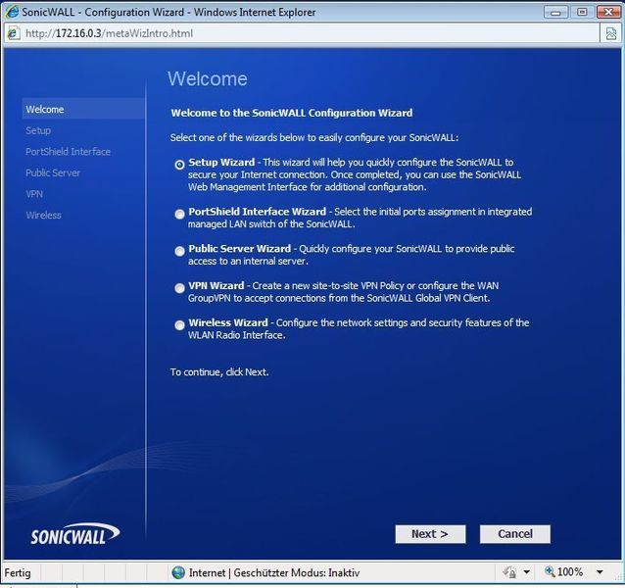The height and width of the screenshot is (588, 625).
Task: Minimize the Internet Explorer window
Action: [555, 12]
